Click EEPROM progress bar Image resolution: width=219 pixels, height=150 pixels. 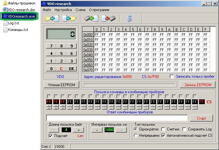(x=129, y=84)
